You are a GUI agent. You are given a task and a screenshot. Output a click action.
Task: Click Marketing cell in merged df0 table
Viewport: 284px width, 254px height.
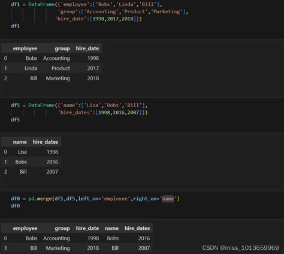click(x=58, y=248)
